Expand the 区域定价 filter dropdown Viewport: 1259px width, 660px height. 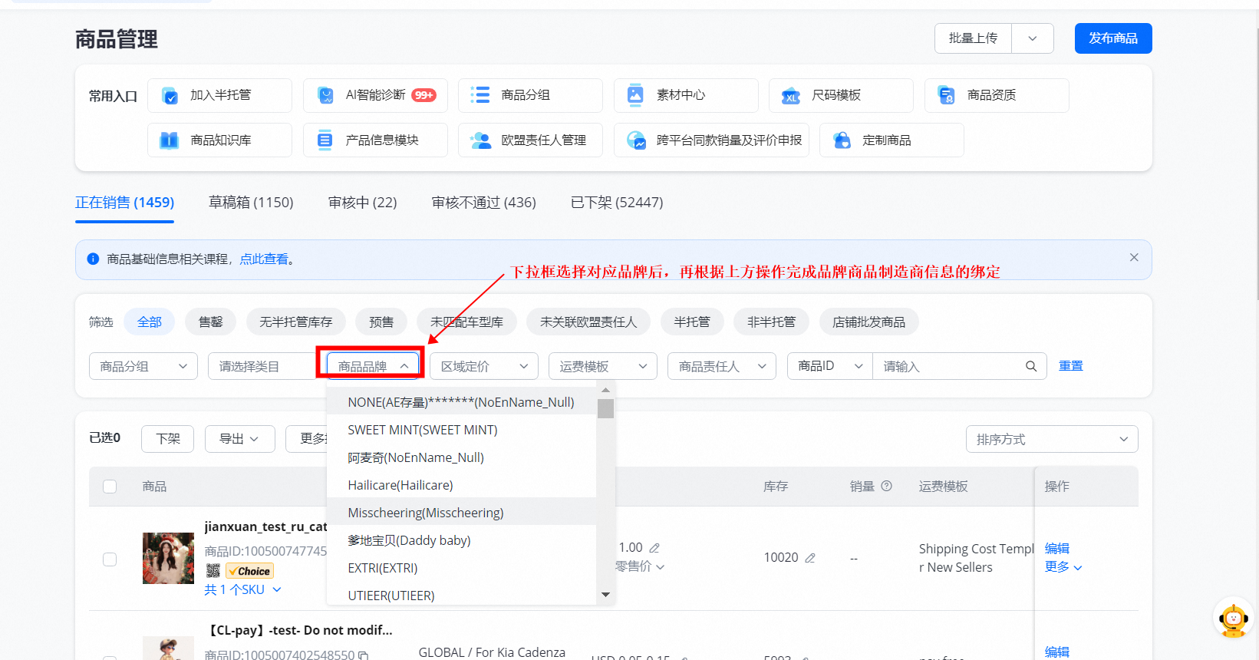[484, 366]
